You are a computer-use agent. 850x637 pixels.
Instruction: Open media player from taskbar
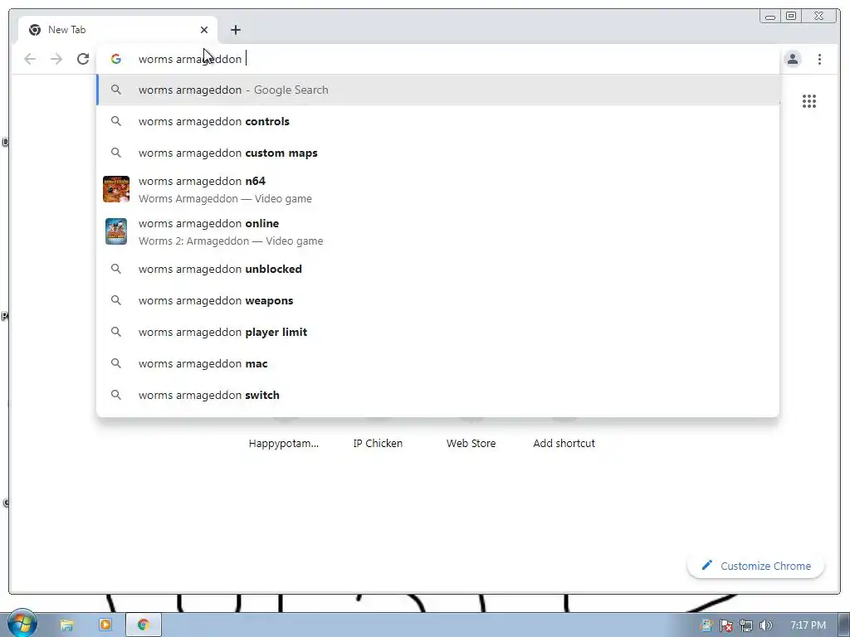(105, 625)
